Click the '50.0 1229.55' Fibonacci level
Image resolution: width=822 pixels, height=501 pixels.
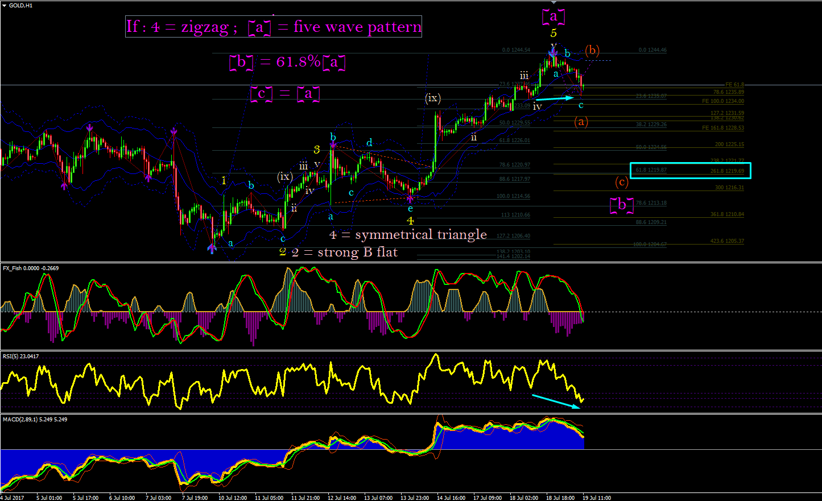click(x=515, y=123)
